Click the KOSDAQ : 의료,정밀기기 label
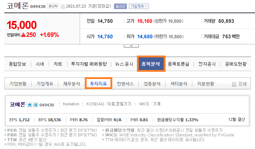This screenshot has width=255, height=149. click(109, 104)
